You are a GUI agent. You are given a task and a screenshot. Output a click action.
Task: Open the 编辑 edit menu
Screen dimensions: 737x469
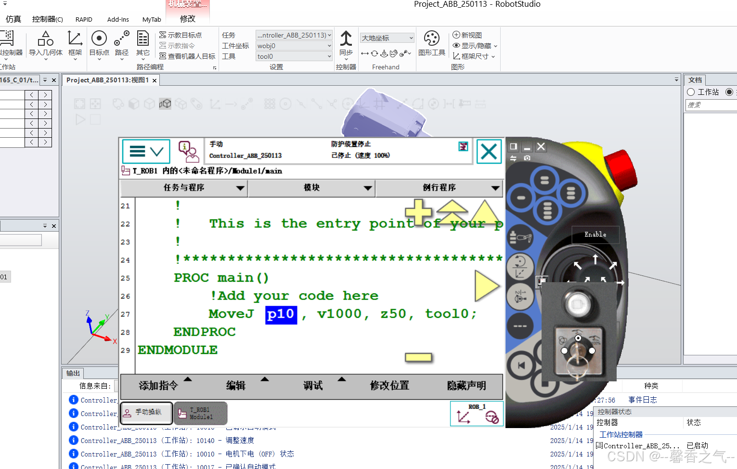[x=236, y=386]
